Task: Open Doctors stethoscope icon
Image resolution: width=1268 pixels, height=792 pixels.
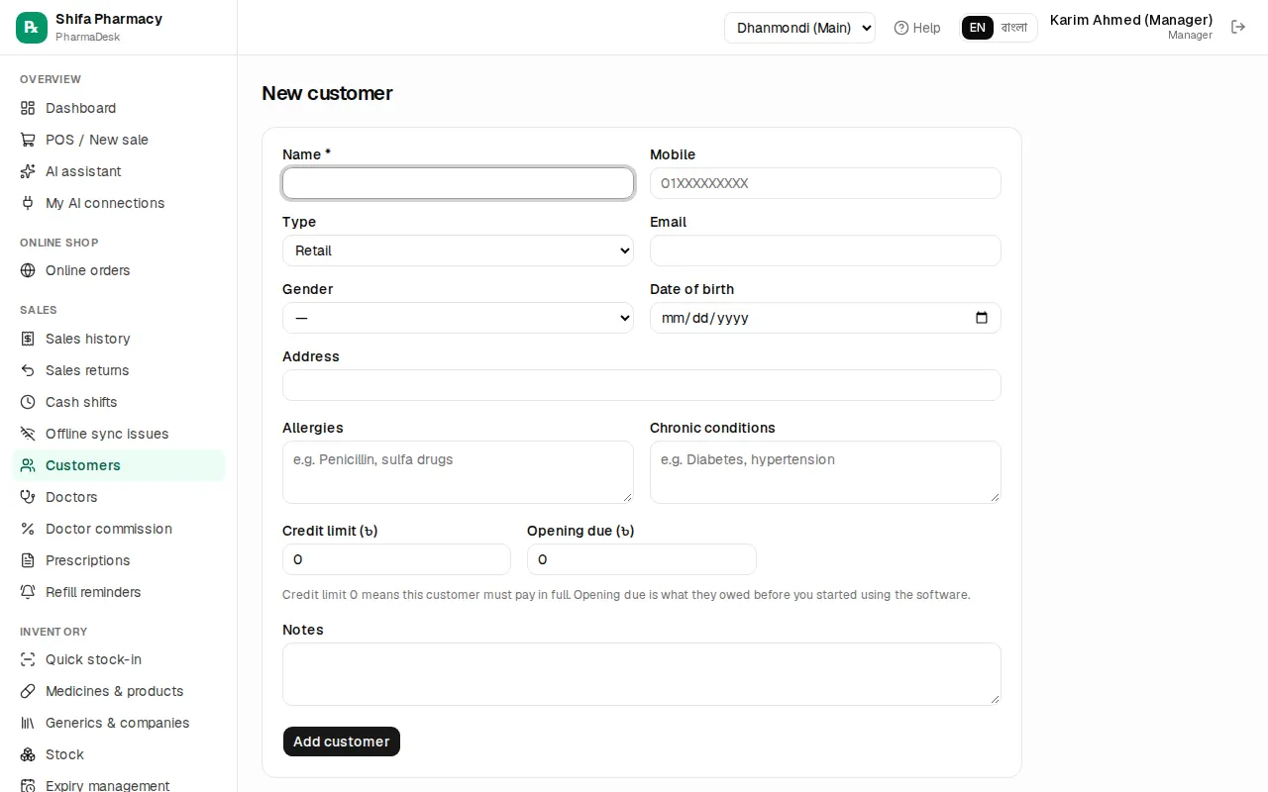Action: point(28,497)
